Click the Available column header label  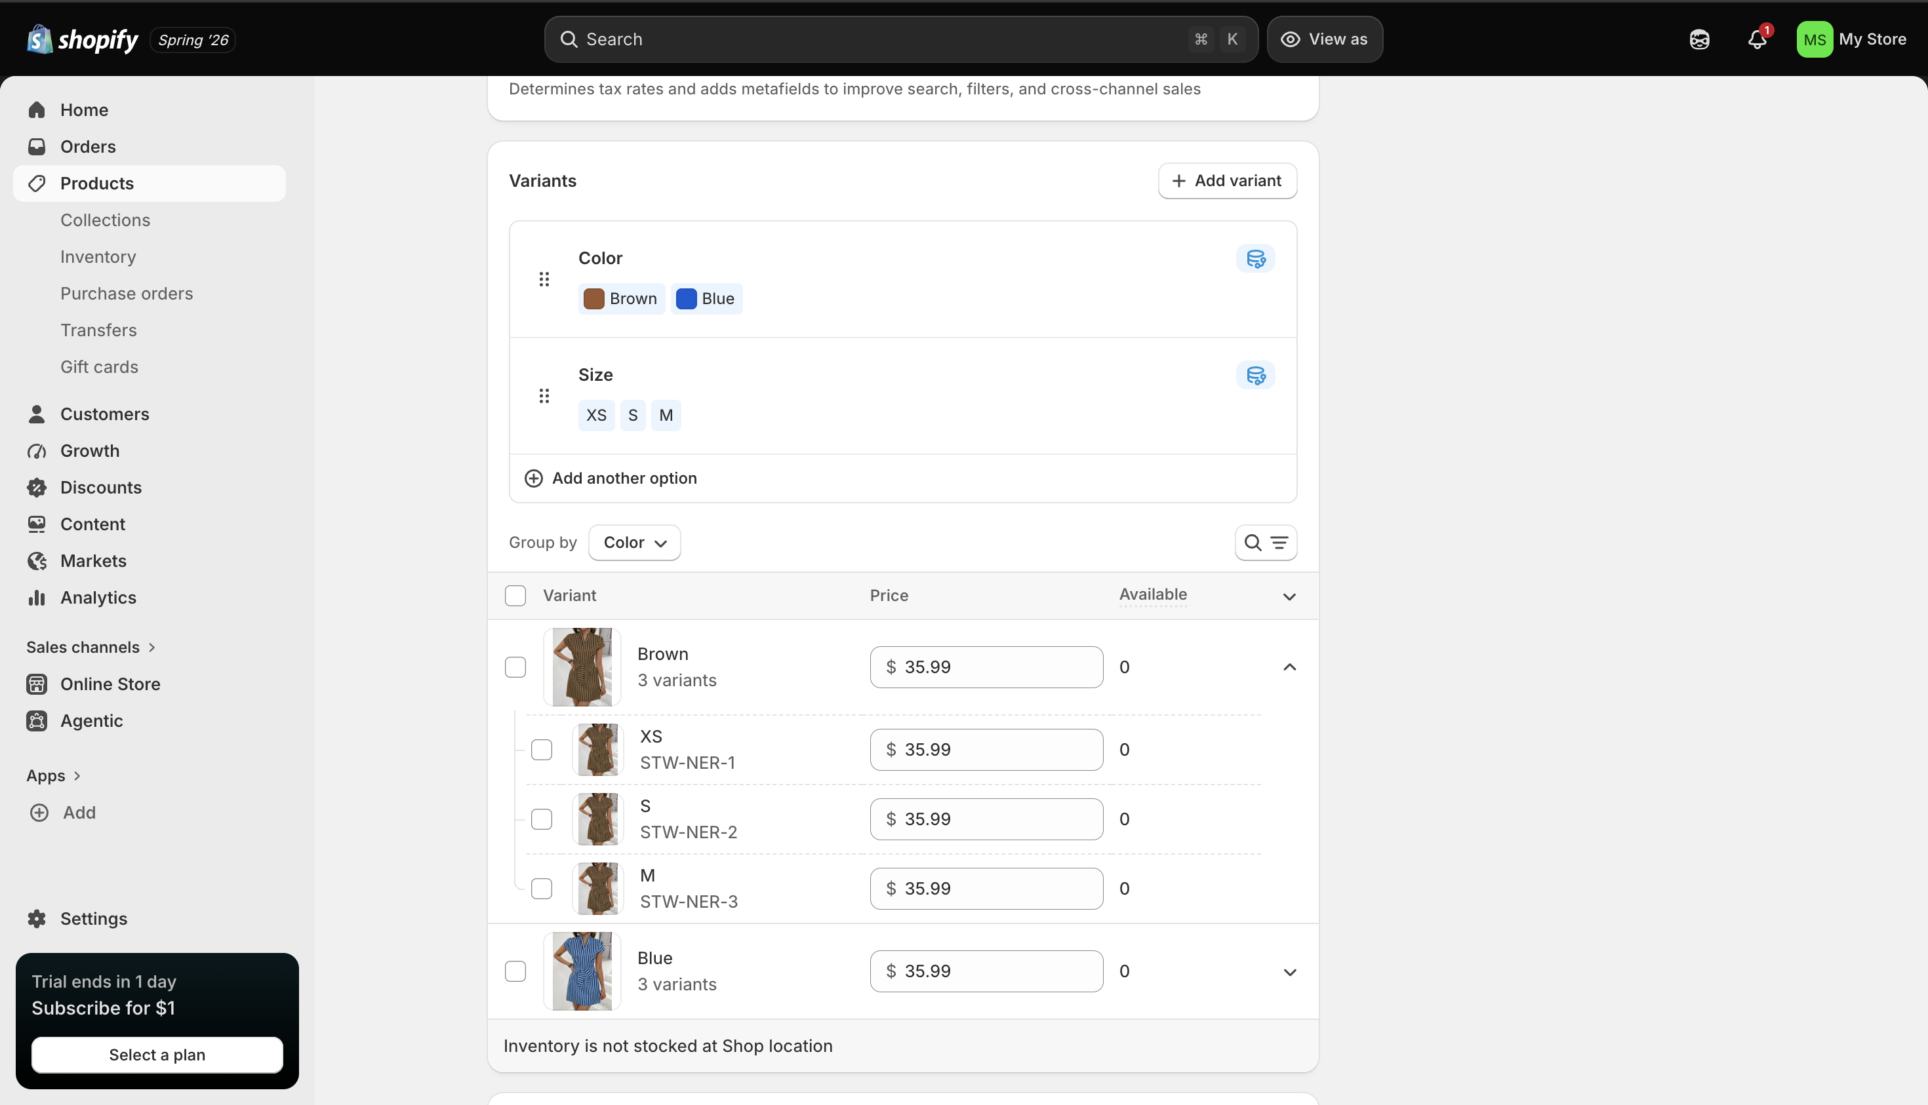point(1154,595)
